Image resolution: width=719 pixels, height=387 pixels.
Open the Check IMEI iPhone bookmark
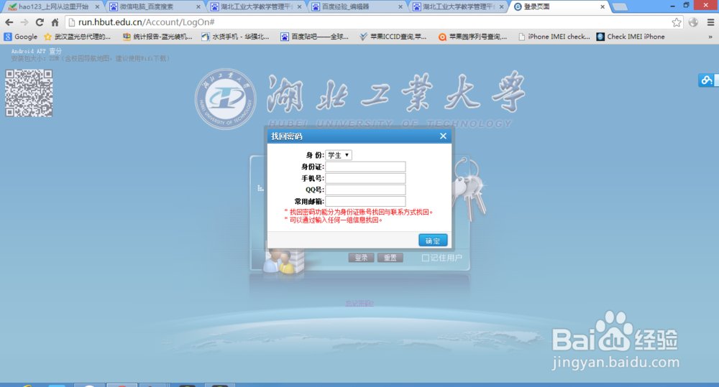pos(631,37)
